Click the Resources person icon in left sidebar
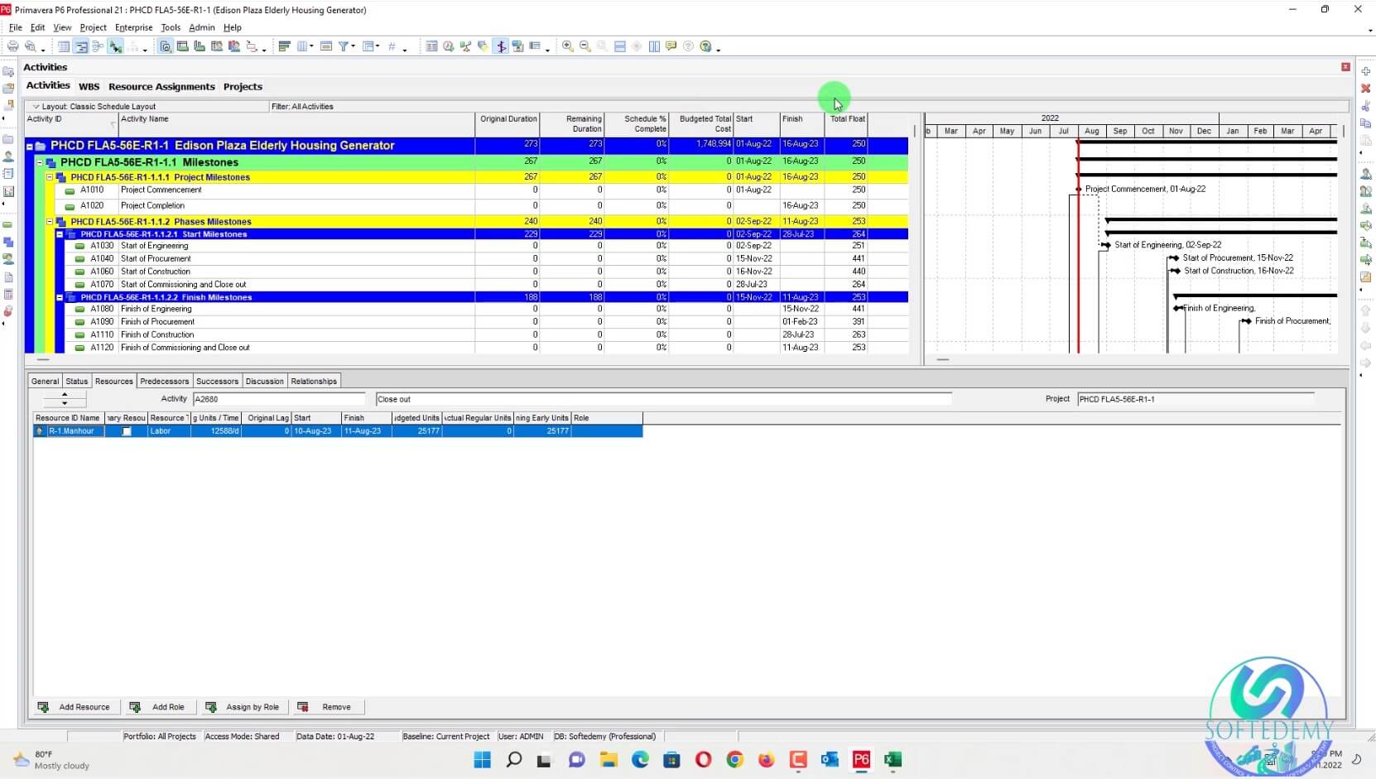Image resolution: width=1376 pixels, height=779 pixels. click(x=8, y=156)
